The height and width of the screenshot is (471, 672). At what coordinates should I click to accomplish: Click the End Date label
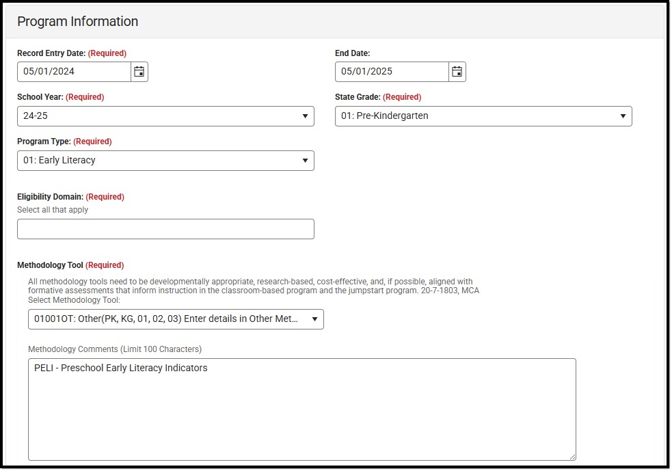(352, 53)
